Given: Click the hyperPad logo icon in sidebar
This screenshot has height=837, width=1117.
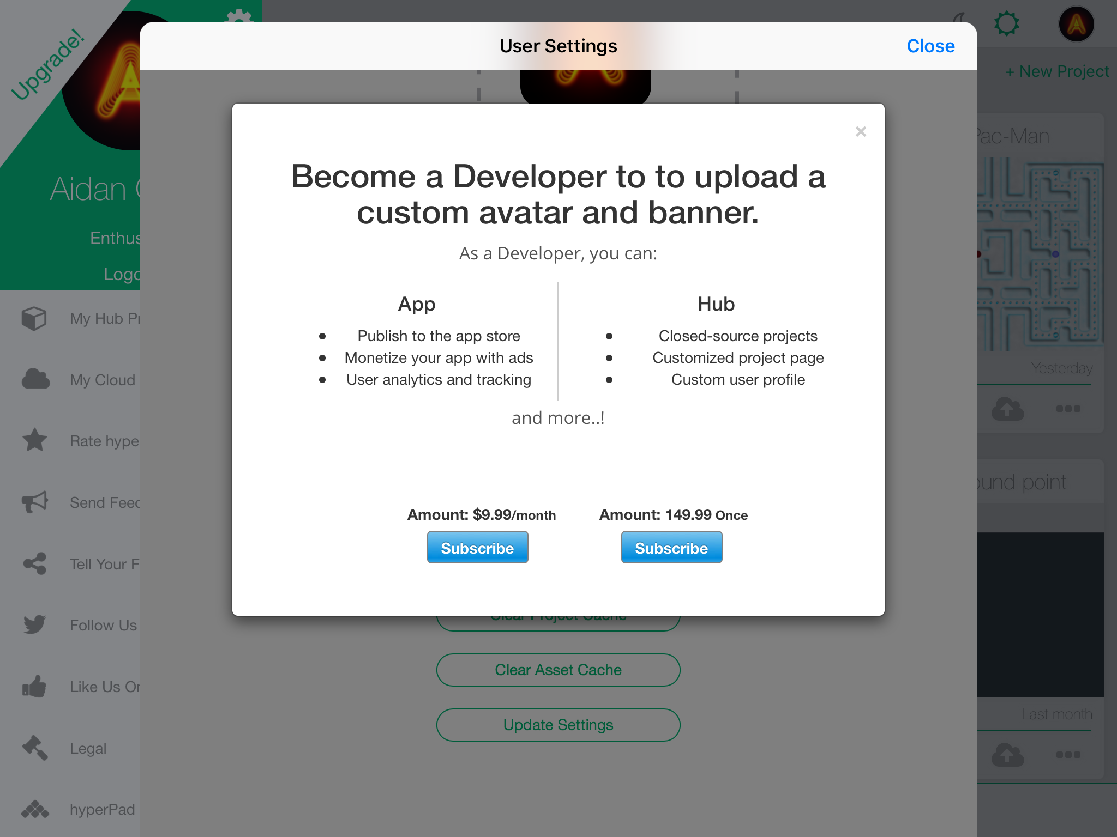Looking at the screenshot, I should [x=35, y=809].
